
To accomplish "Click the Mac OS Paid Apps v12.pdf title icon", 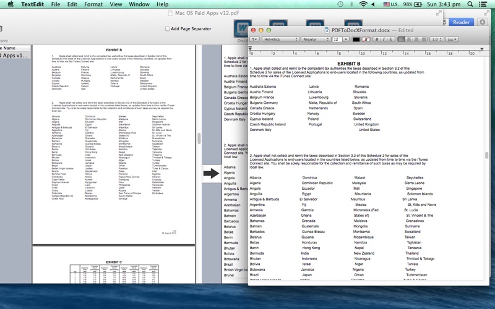I will [171, 13].
